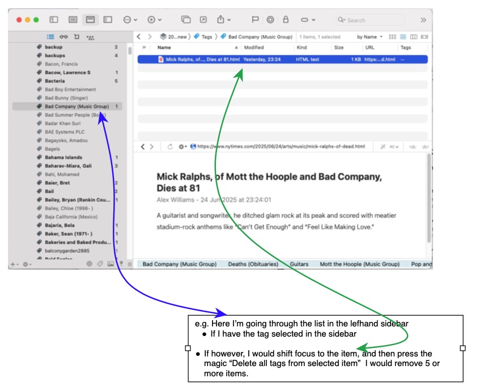
Task: Go forward with the item list forward arrow
Action: tap(150, 37)
